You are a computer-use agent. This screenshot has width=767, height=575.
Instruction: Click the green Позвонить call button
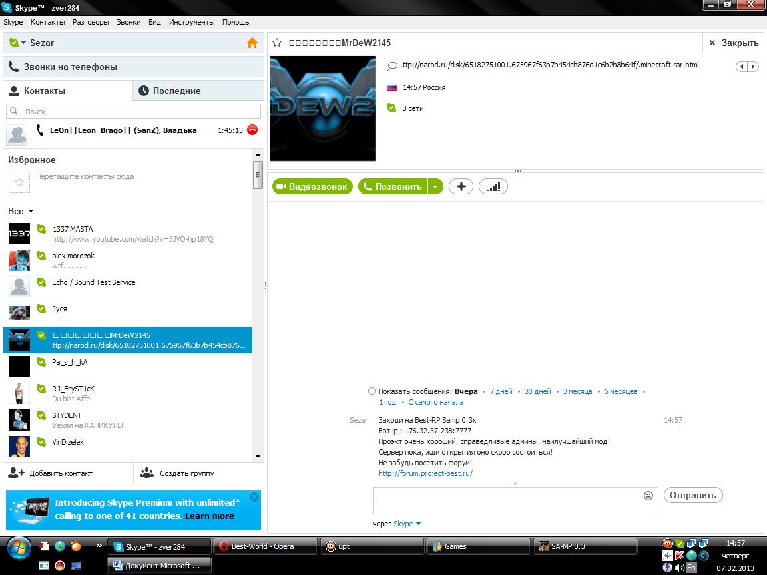[393, 186]
